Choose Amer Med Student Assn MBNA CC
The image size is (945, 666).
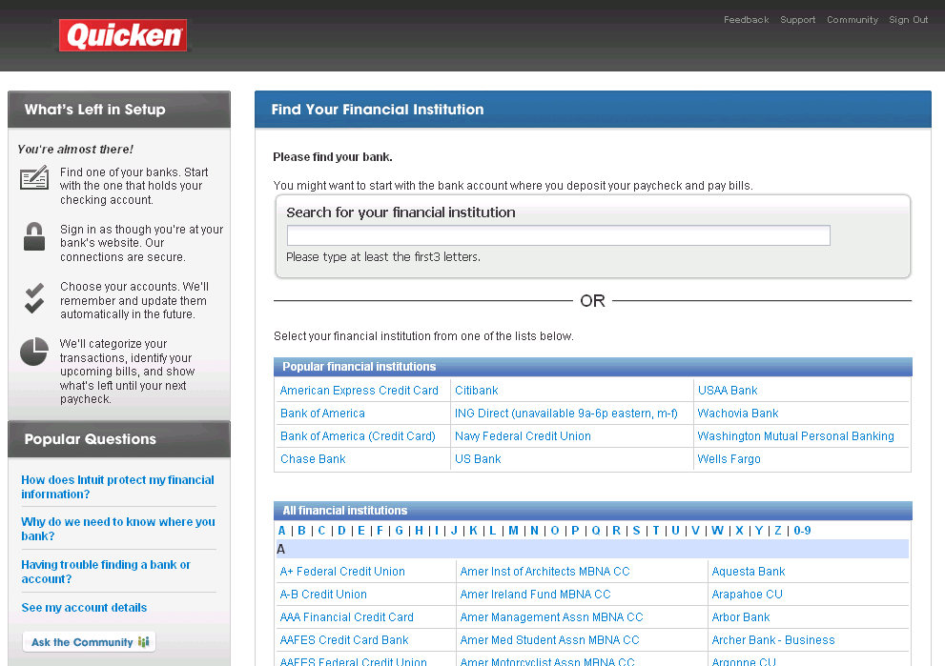tap(549, 640)
